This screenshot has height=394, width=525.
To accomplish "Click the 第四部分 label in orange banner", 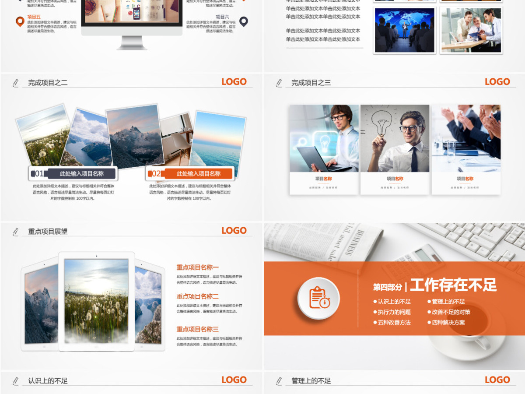I will coord(388,287).
